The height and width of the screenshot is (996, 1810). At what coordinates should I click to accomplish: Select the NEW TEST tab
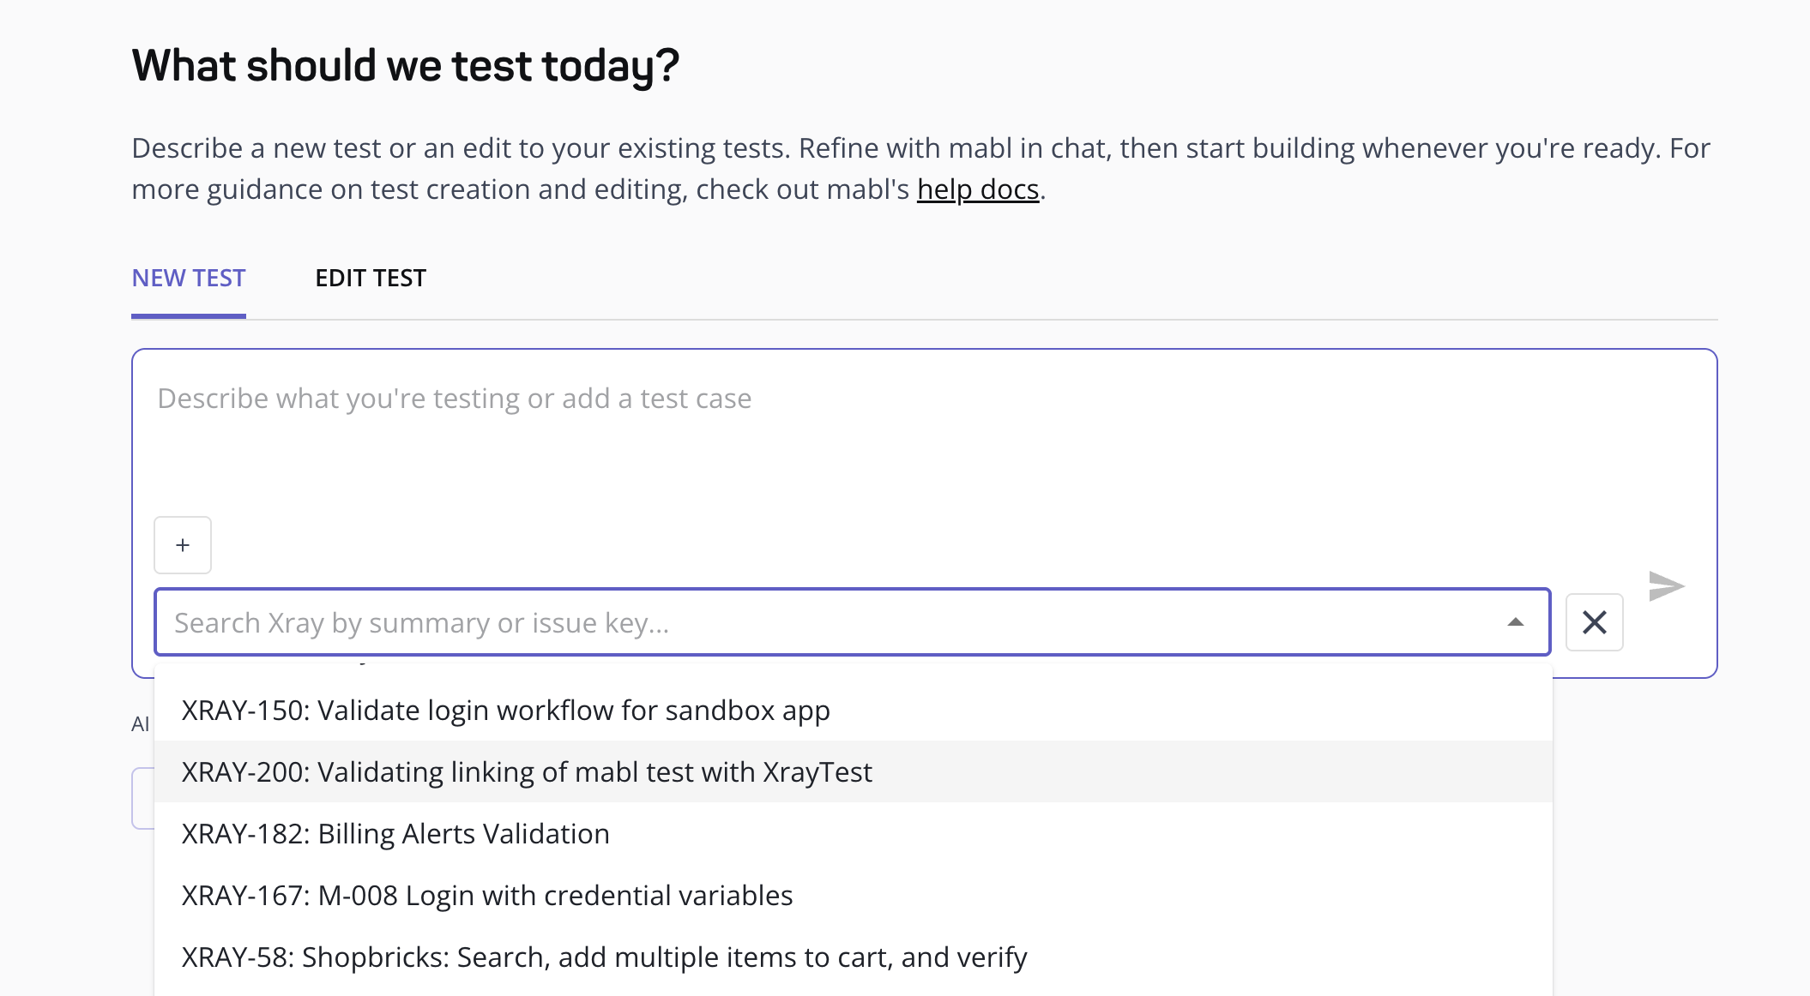189,279
